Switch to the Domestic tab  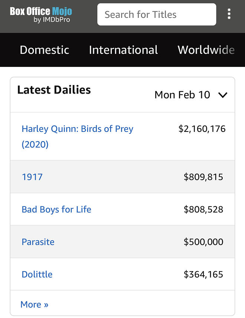click(x=45, y=50)
